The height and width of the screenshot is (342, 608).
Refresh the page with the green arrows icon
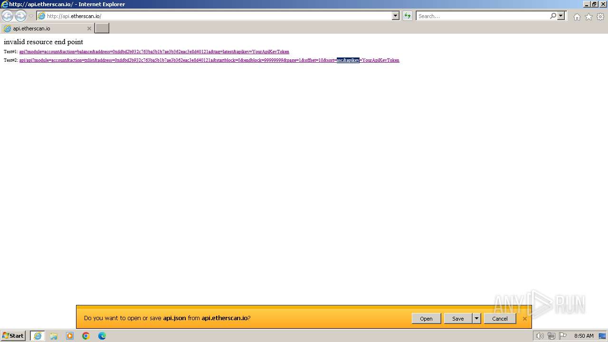click(408, 16)
